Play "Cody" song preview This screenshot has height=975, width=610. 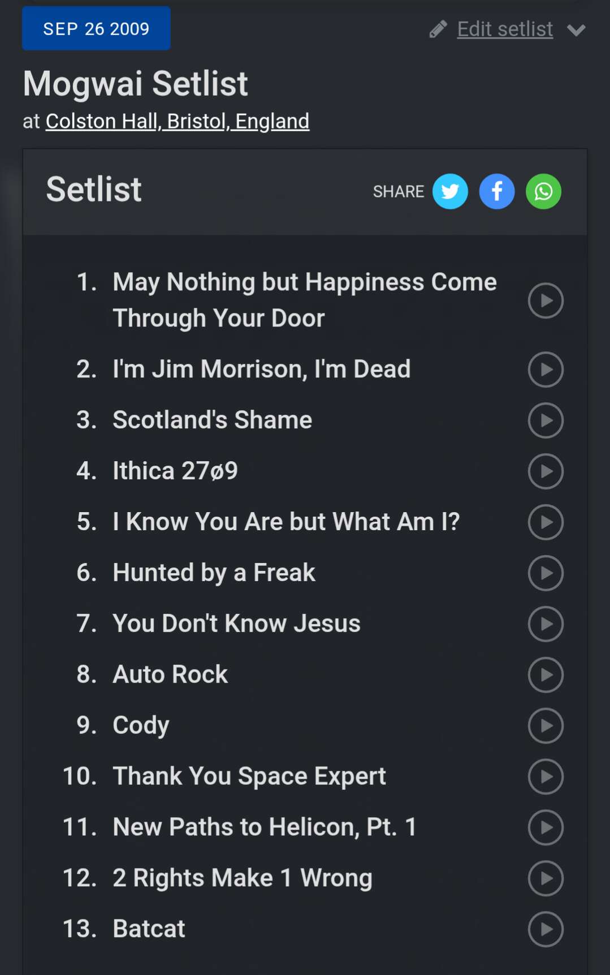click(546, 726)
